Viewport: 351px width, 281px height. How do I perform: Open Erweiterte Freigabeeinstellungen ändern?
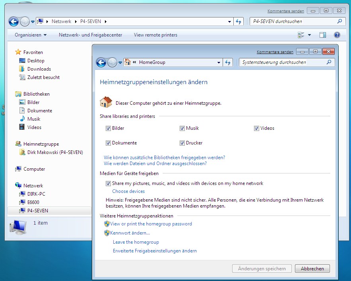[x=155, y=251]
